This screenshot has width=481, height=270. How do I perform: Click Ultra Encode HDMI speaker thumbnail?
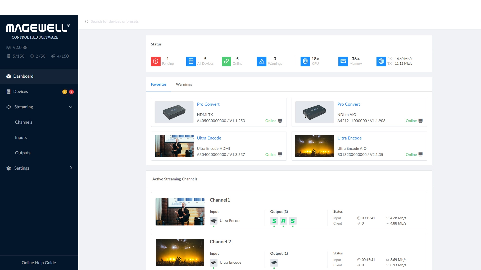[x=174, y=146]
